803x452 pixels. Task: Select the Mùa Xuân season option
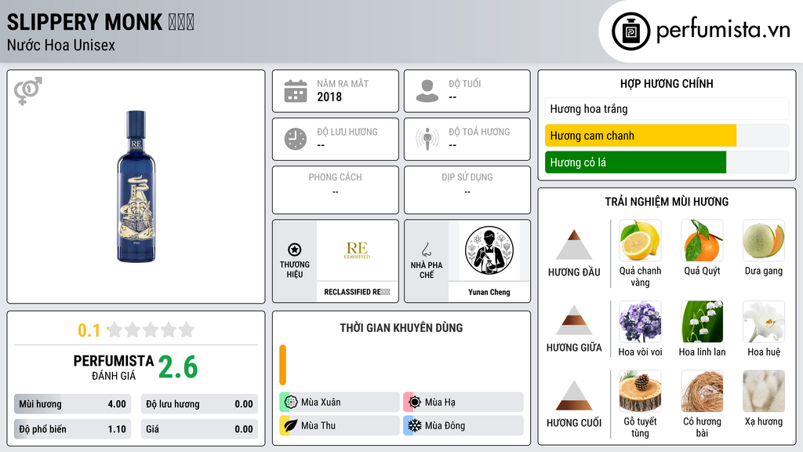pyautogui.click(x=340, y=403)
